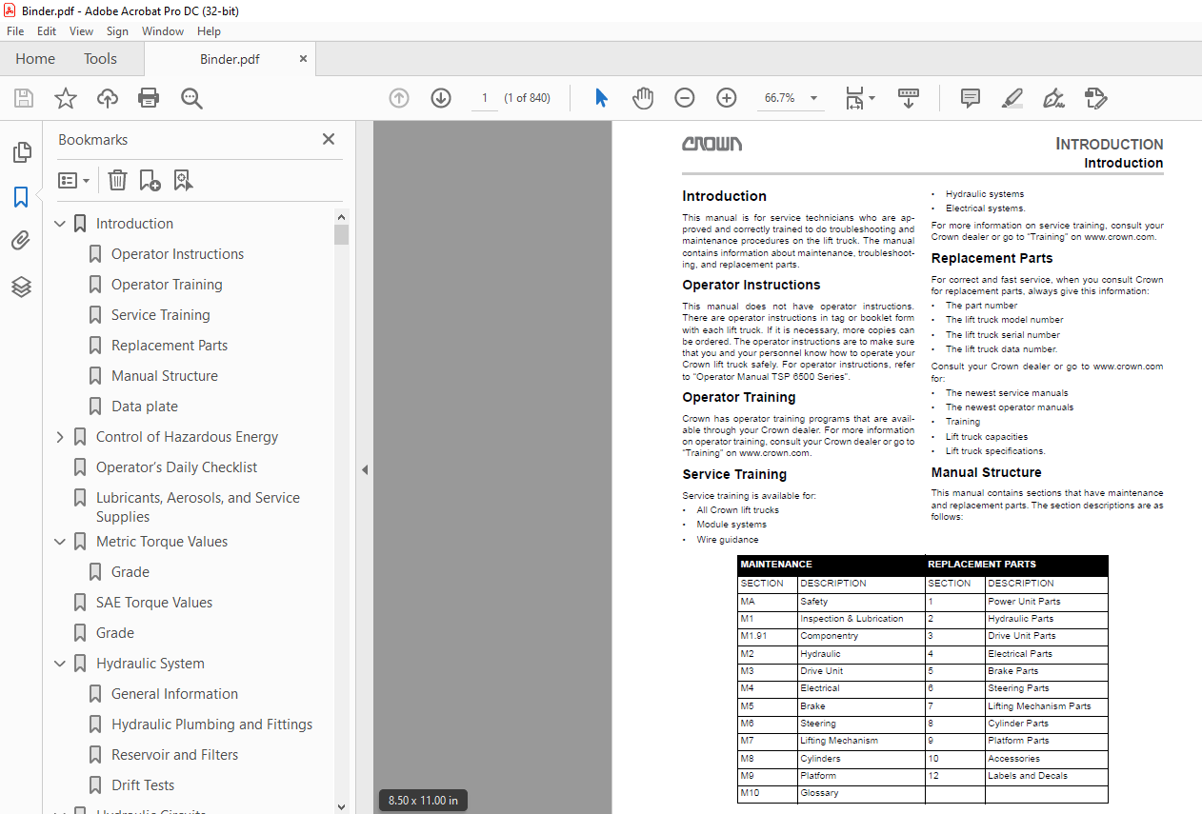Click the page number input field

tap(485, 98)
